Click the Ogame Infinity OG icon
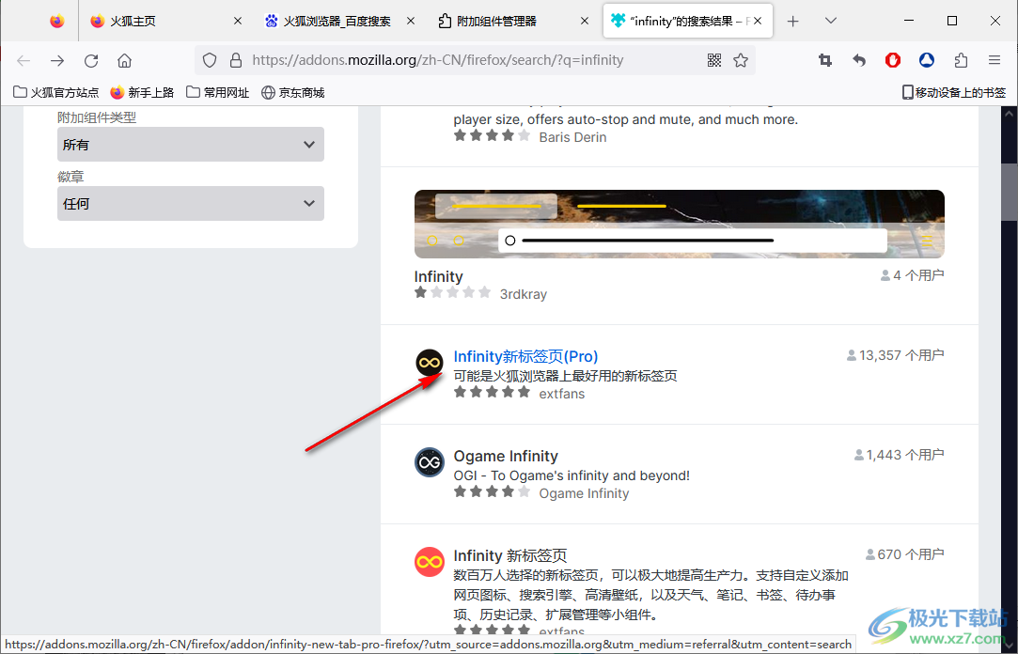The width and height of the screenshot is (1018, 654). click(x=430, y=462)
